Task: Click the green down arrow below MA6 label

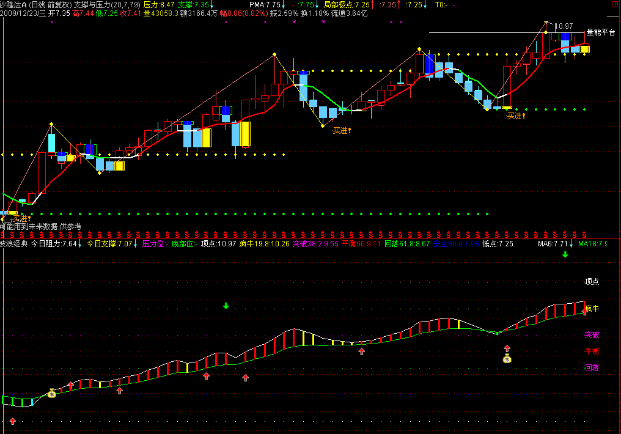Action: coord(565,254)
